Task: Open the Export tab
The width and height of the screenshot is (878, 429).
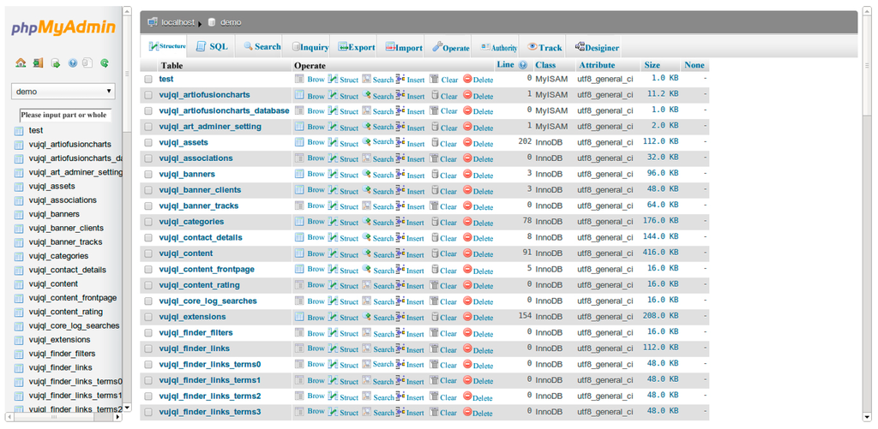Action: click(356, 47)
